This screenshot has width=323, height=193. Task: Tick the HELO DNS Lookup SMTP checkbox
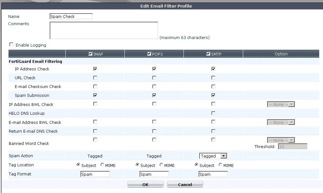pos(213,113)
